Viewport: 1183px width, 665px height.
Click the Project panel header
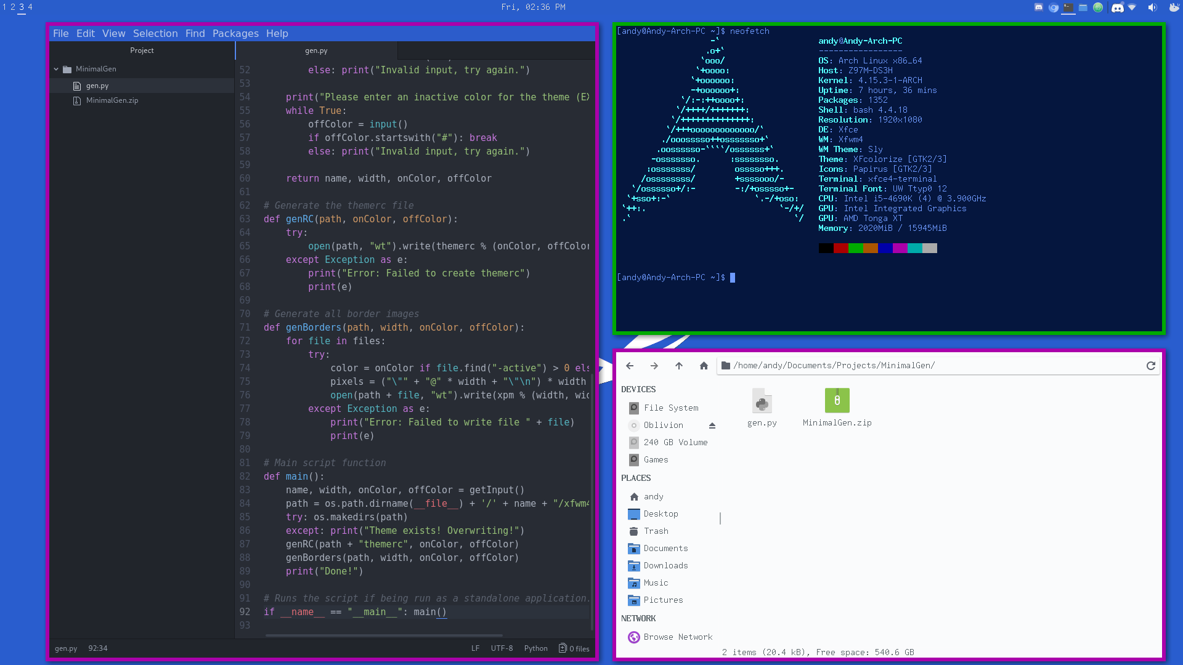point(142,50)
